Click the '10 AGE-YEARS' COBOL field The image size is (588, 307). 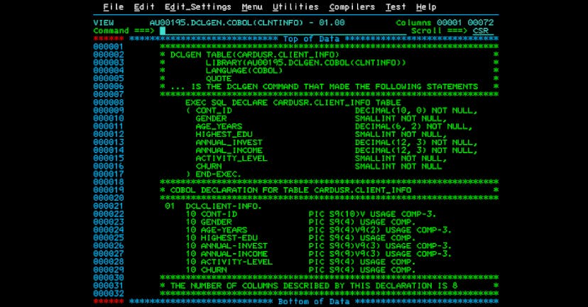coord(217,230)
